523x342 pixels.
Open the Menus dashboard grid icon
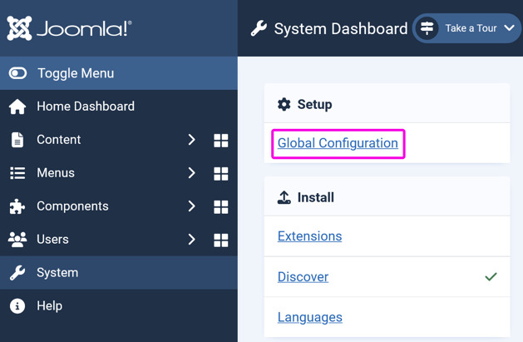(x=221, y=174)
